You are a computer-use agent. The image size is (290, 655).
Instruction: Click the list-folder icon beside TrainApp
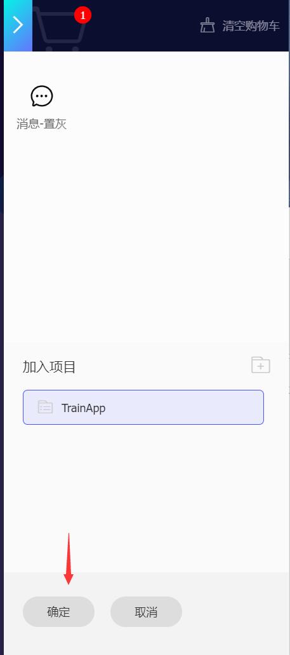coord(46,407)
